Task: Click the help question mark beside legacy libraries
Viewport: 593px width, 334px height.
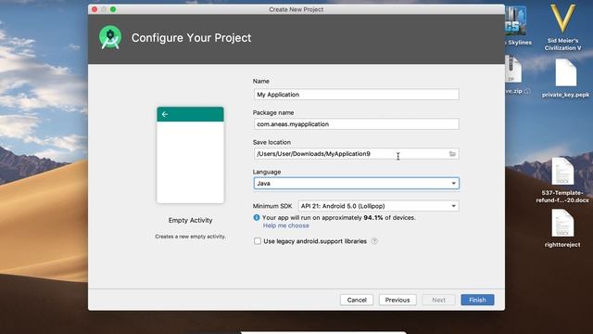Action: [374, 241]
